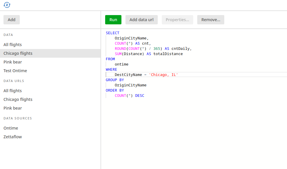Run the SQL query
Viewport: 287px width, 169px height.
pyautogui.click(x=113, y=19)
